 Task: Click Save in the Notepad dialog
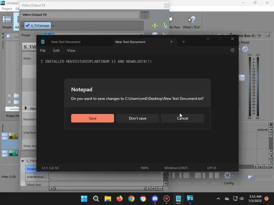[92, 118]
